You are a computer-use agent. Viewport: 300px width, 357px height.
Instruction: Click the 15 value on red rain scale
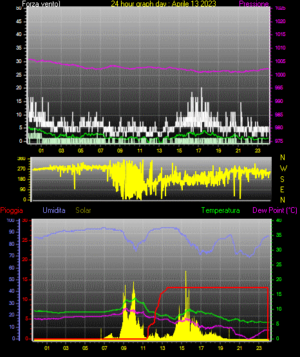25,279
